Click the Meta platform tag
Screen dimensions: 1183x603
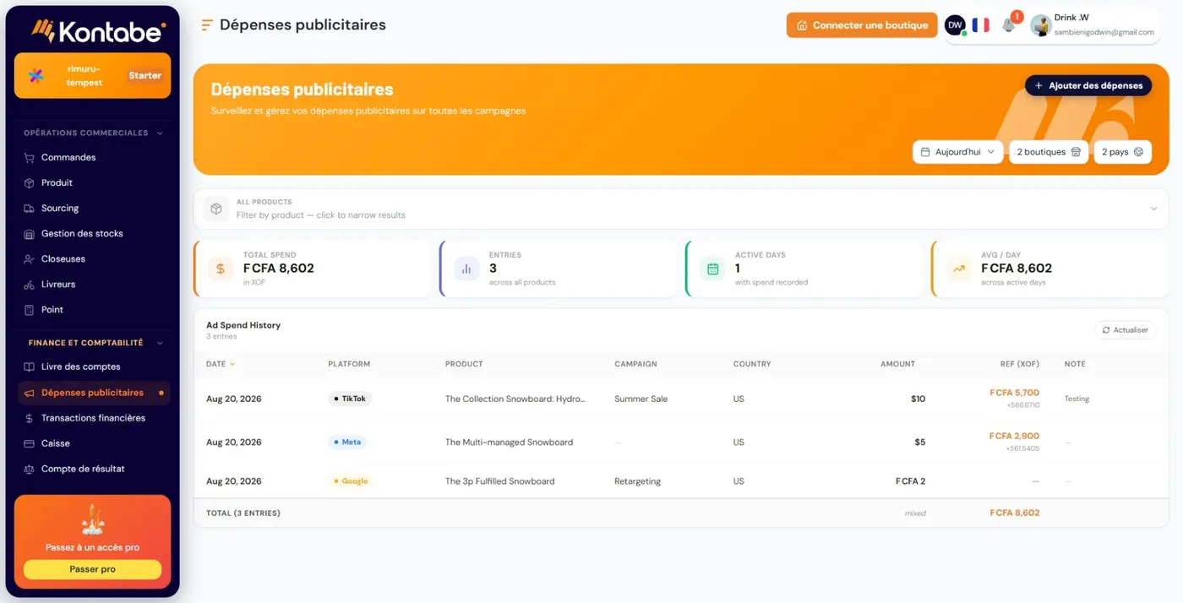347,442
